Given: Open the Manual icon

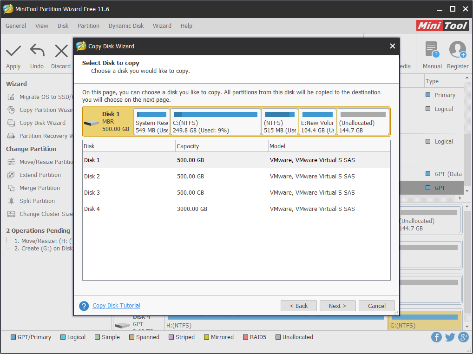Looking at the screenshot, I should click(x=432, y=49).
